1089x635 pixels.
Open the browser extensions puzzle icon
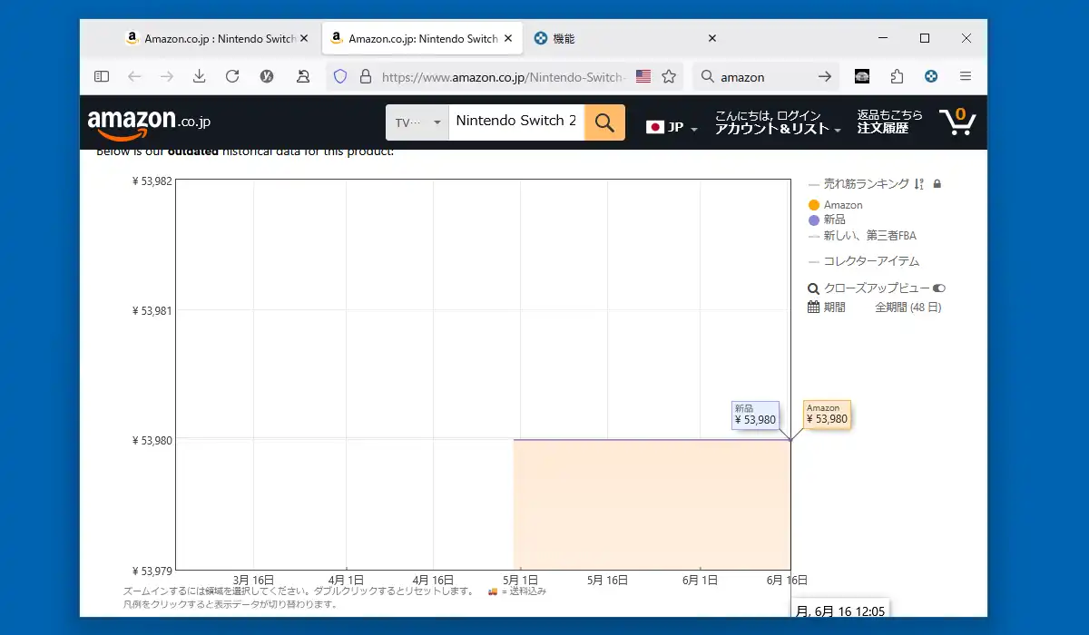(x=897, y=77)
